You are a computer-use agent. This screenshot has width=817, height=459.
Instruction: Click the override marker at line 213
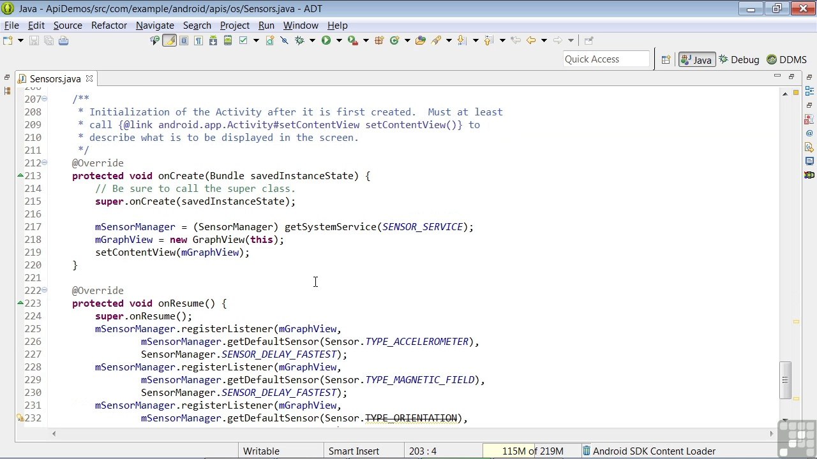(x=20, y=175)
